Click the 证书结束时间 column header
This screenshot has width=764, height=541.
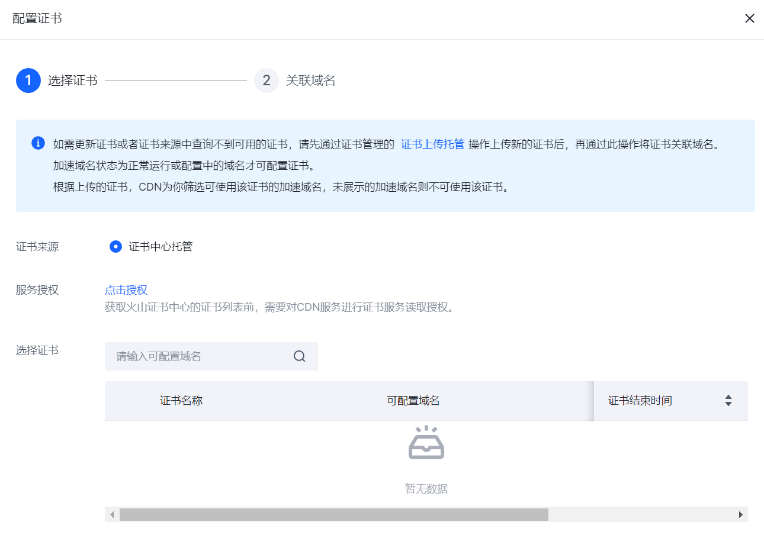coord(640,401)
